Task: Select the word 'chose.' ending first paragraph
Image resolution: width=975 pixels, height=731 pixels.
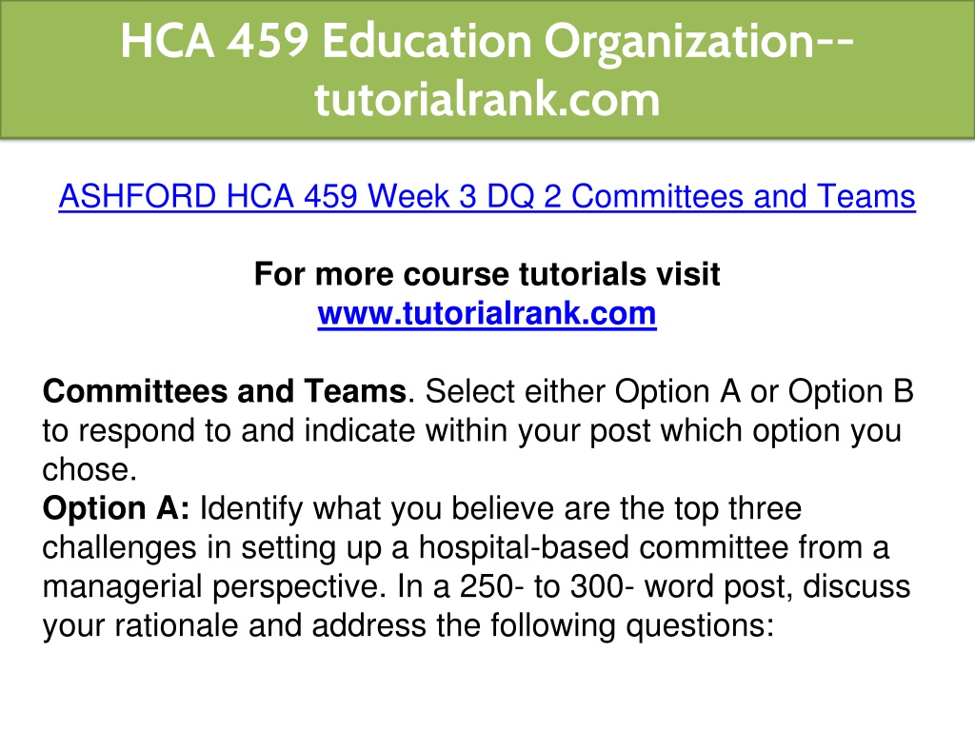Action: pos(90,469)
